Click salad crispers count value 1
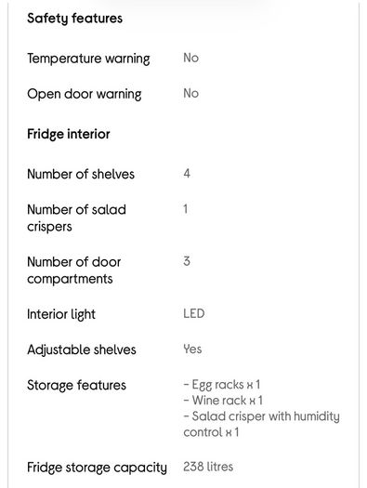 [186, 209]
